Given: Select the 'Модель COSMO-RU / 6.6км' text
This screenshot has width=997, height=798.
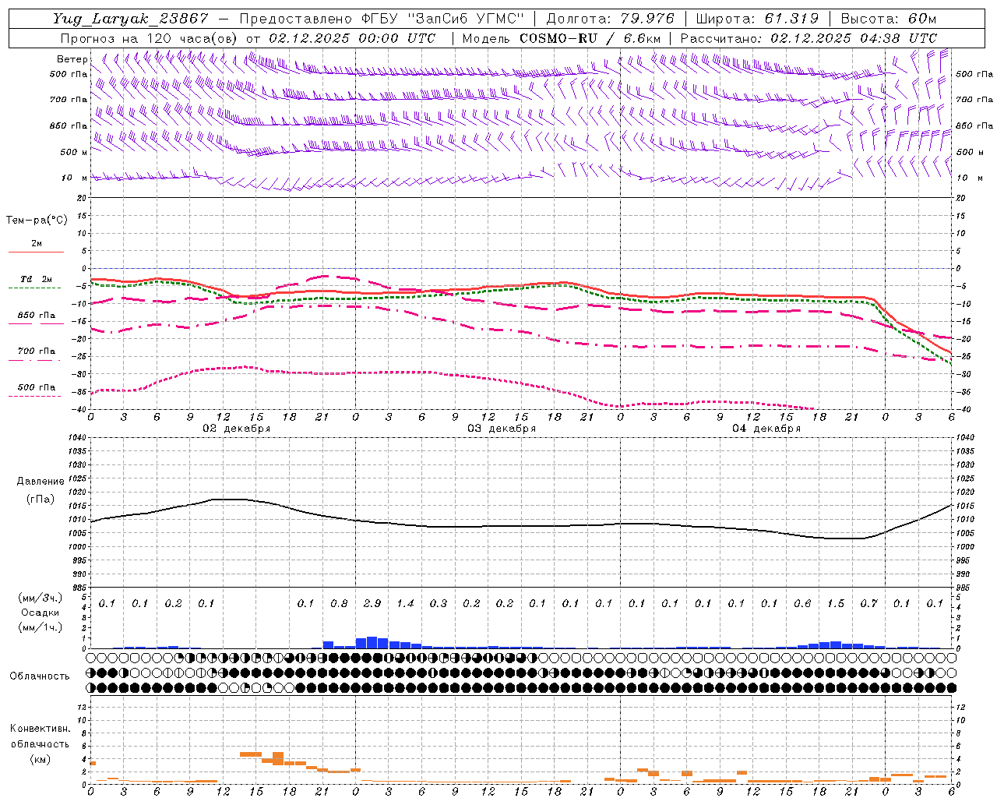Looking at the screenshot, I should pos(562,38).
